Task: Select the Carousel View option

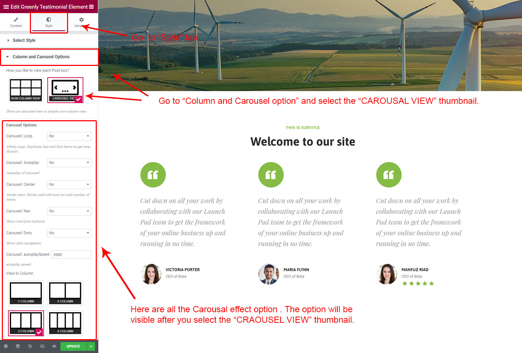Action: (65, 90)
